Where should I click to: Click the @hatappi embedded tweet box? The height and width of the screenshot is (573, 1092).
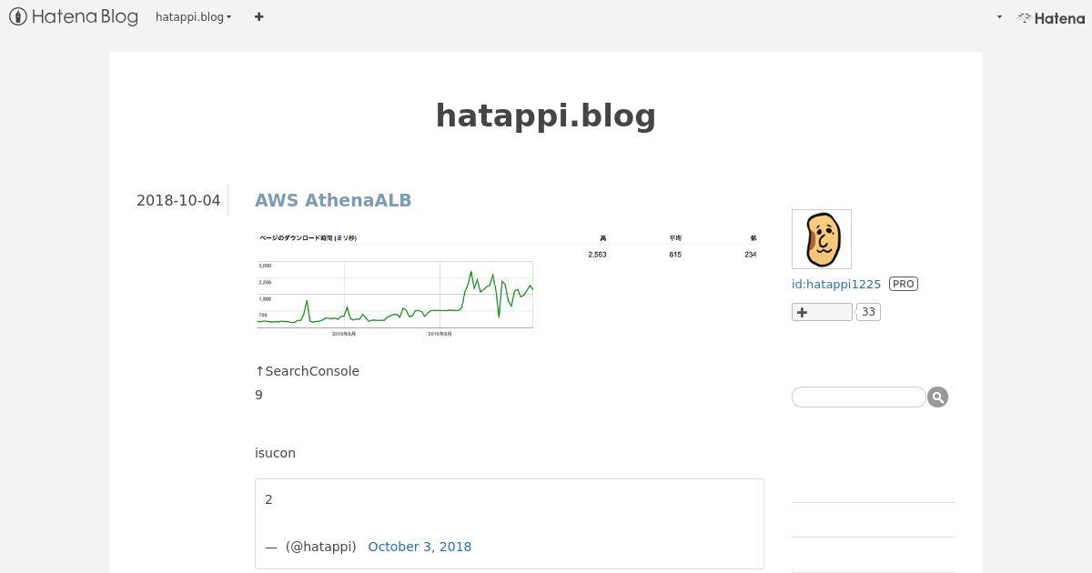click(x=510, y=524)
